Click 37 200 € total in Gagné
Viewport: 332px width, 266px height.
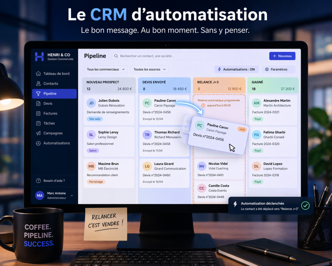tap(288, 89)
